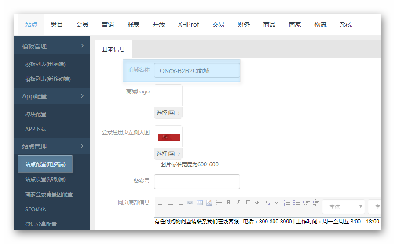Open the 开放 top menu
395x244 pixels.
pos(159,25)
